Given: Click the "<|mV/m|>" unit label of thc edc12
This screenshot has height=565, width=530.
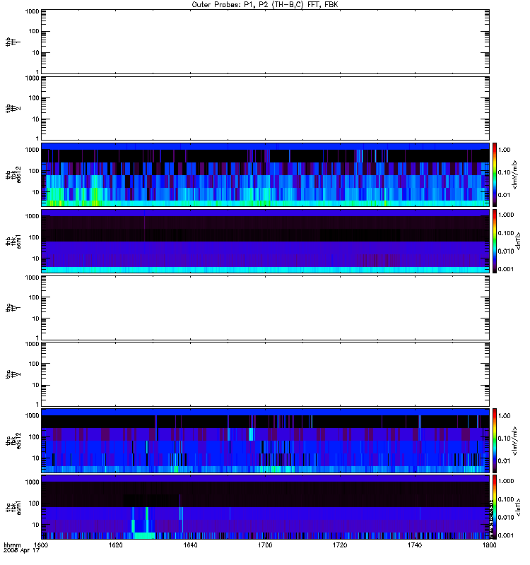Looking at the screenshot, I should 515,440.
